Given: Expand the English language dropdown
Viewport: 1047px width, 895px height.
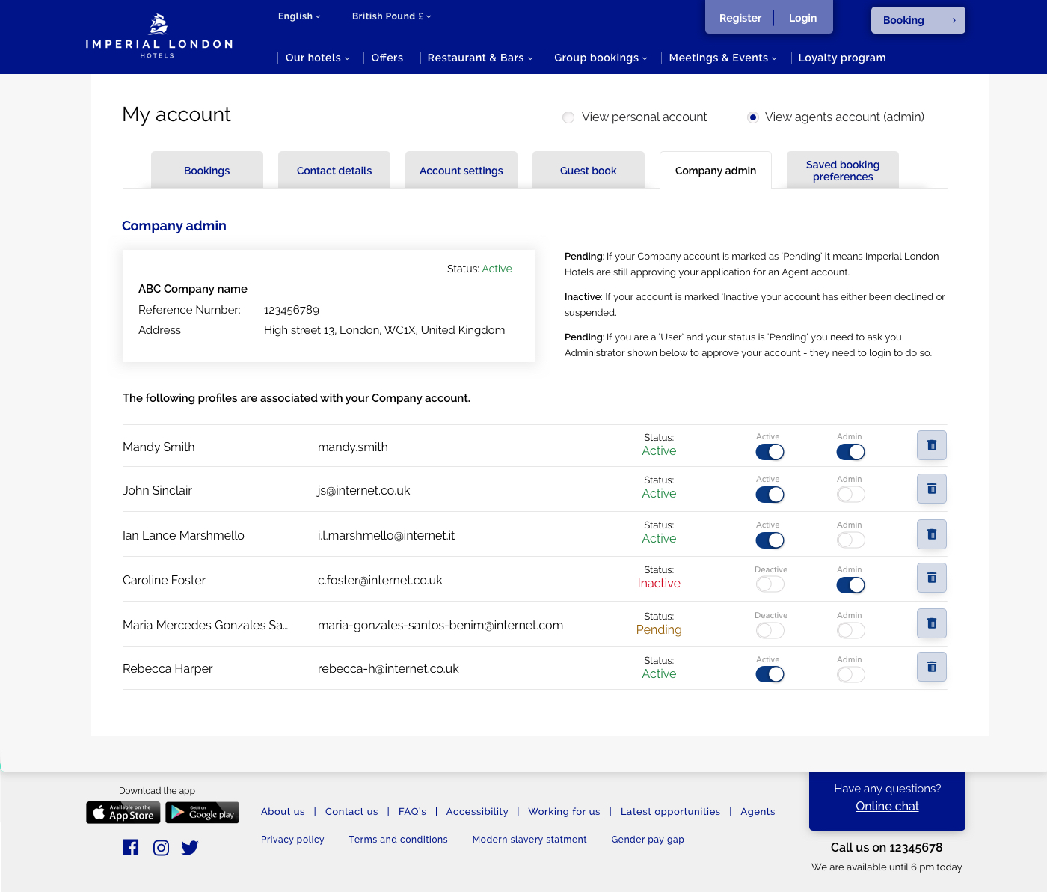Looking at the screenshot, I should tap(299, 16).
